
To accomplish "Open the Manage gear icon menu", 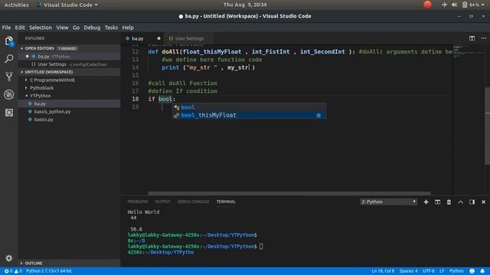I will coord(8,258).
